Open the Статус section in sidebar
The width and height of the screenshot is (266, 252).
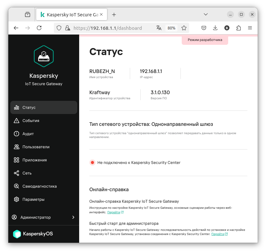tap(44, 108)
